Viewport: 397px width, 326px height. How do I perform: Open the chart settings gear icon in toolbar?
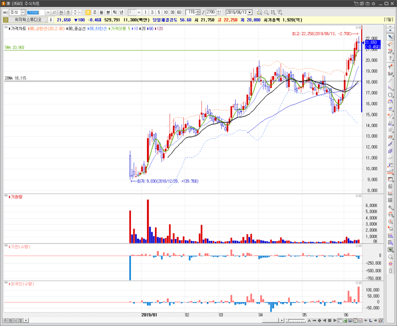pos(266,12)
